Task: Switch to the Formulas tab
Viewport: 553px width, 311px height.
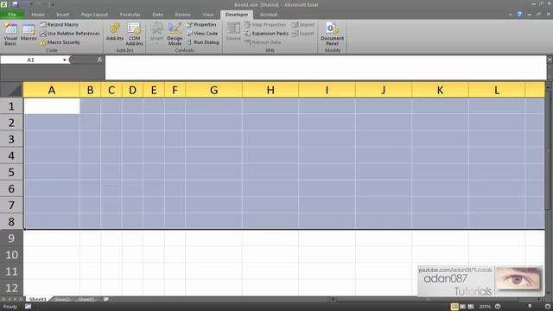Action: pos(130,15)
